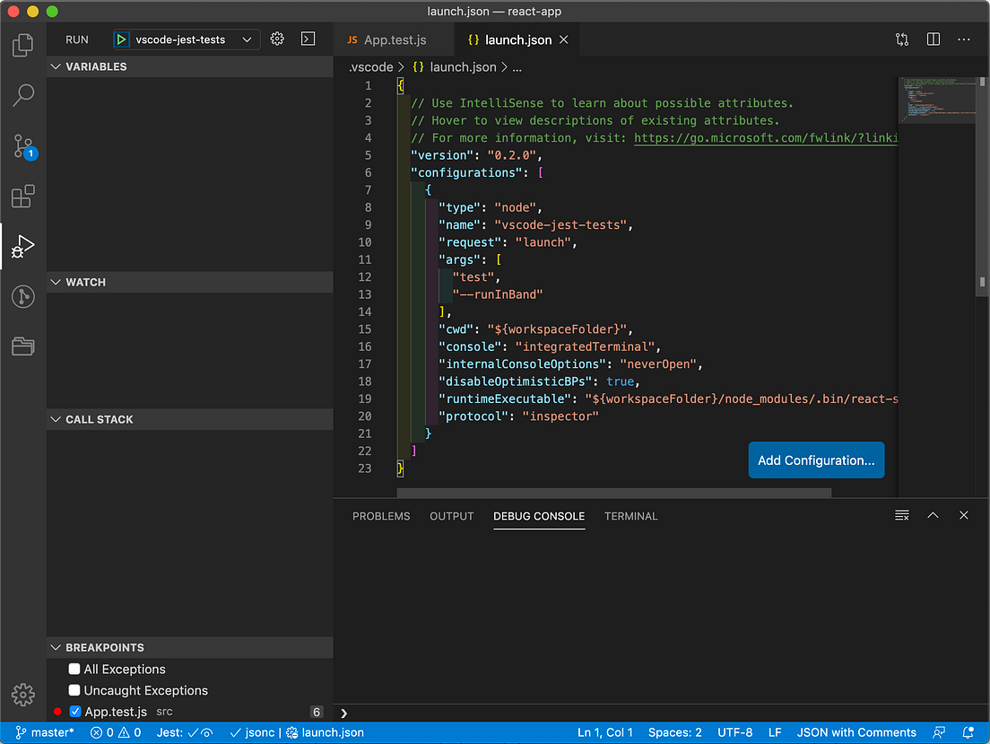Close the launch.json tab

[564, 39]
